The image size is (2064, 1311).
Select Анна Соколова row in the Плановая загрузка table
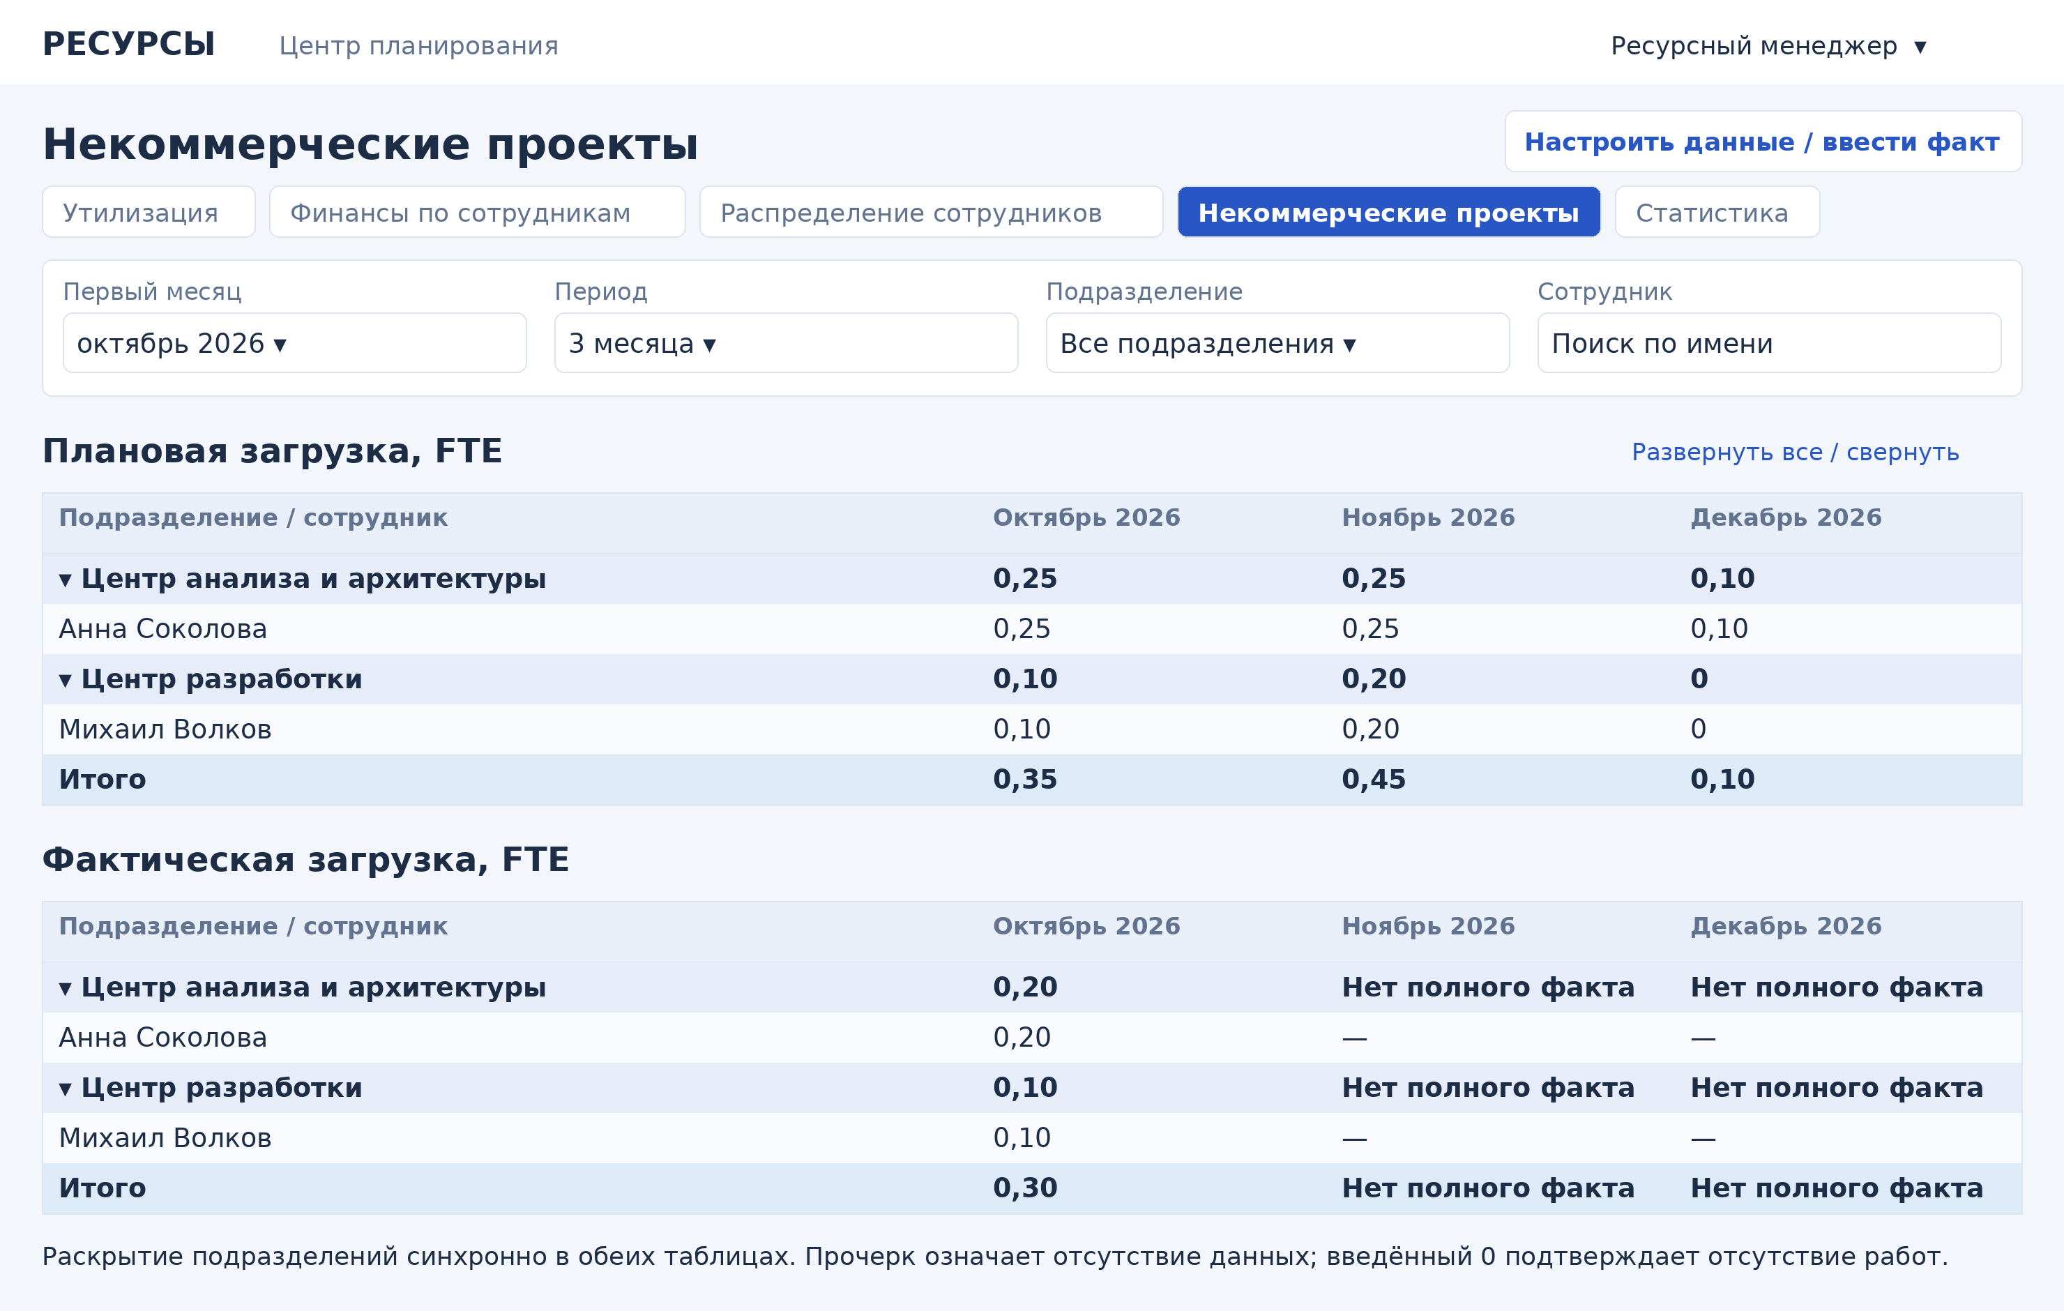[1032, 628]
